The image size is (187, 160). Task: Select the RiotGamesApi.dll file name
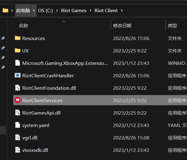(41, 113)
